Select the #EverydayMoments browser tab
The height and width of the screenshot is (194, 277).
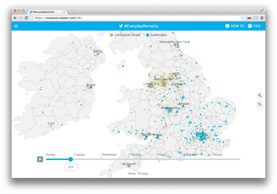coord(47,12)
